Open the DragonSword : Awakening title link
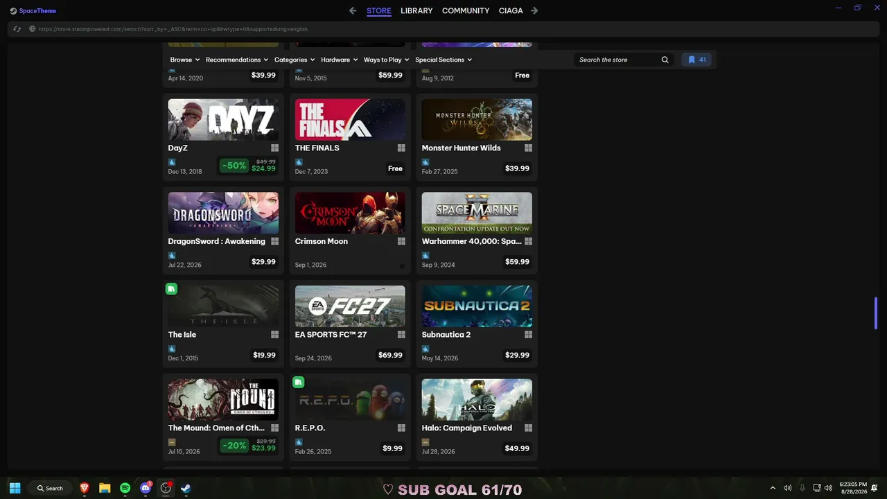 217,241
